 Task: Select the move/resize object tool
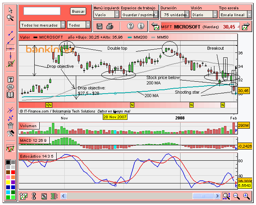(x=10, y=118)
